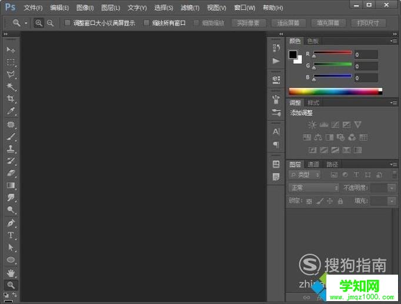Open the Zoom tool preset picker arrow
This screenshot has height=304, width=401.
coord(26,23)
